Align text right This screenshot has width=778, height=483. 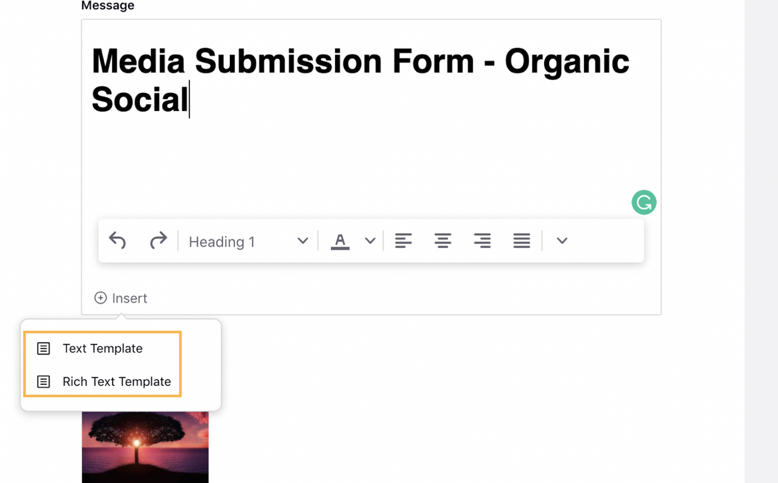(482, 240)
